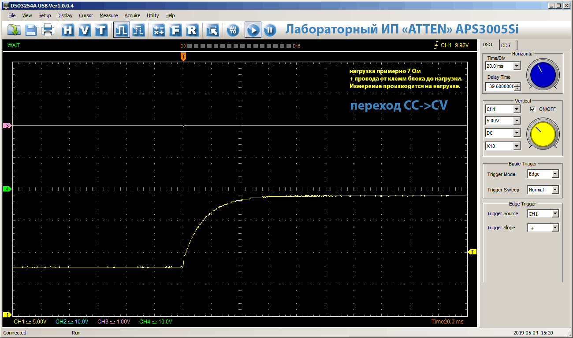Open Vertical settings with V icon
Screen dimensions: 573x338
tap(85, 30)
